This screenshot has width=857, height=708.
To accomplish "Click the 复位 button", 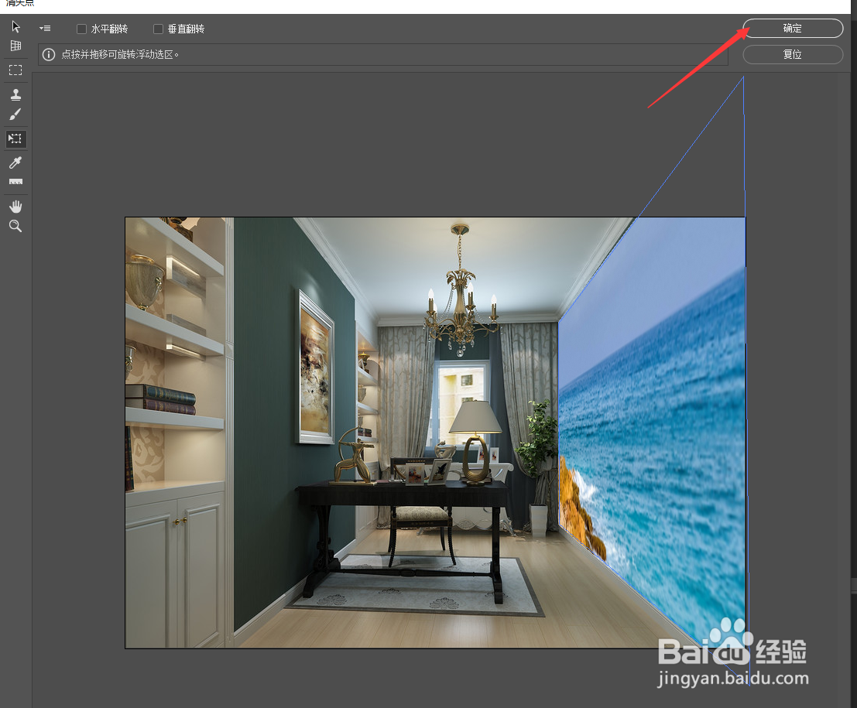I will click(793, 55).
